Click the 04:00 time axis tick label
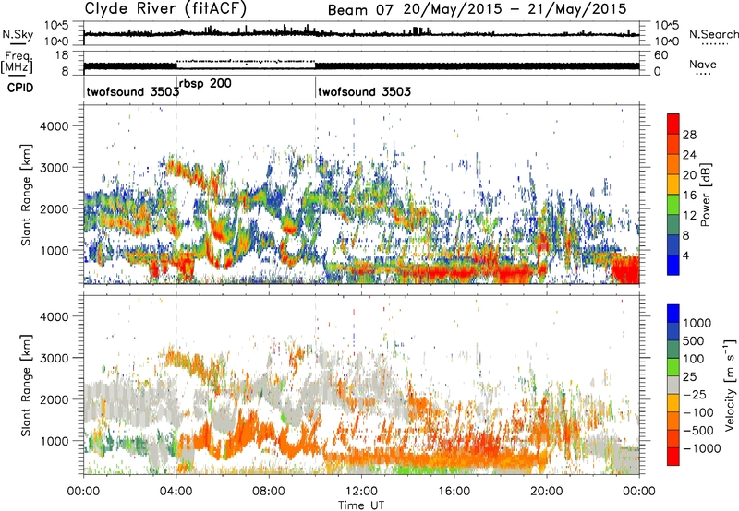 pos(176,492)
